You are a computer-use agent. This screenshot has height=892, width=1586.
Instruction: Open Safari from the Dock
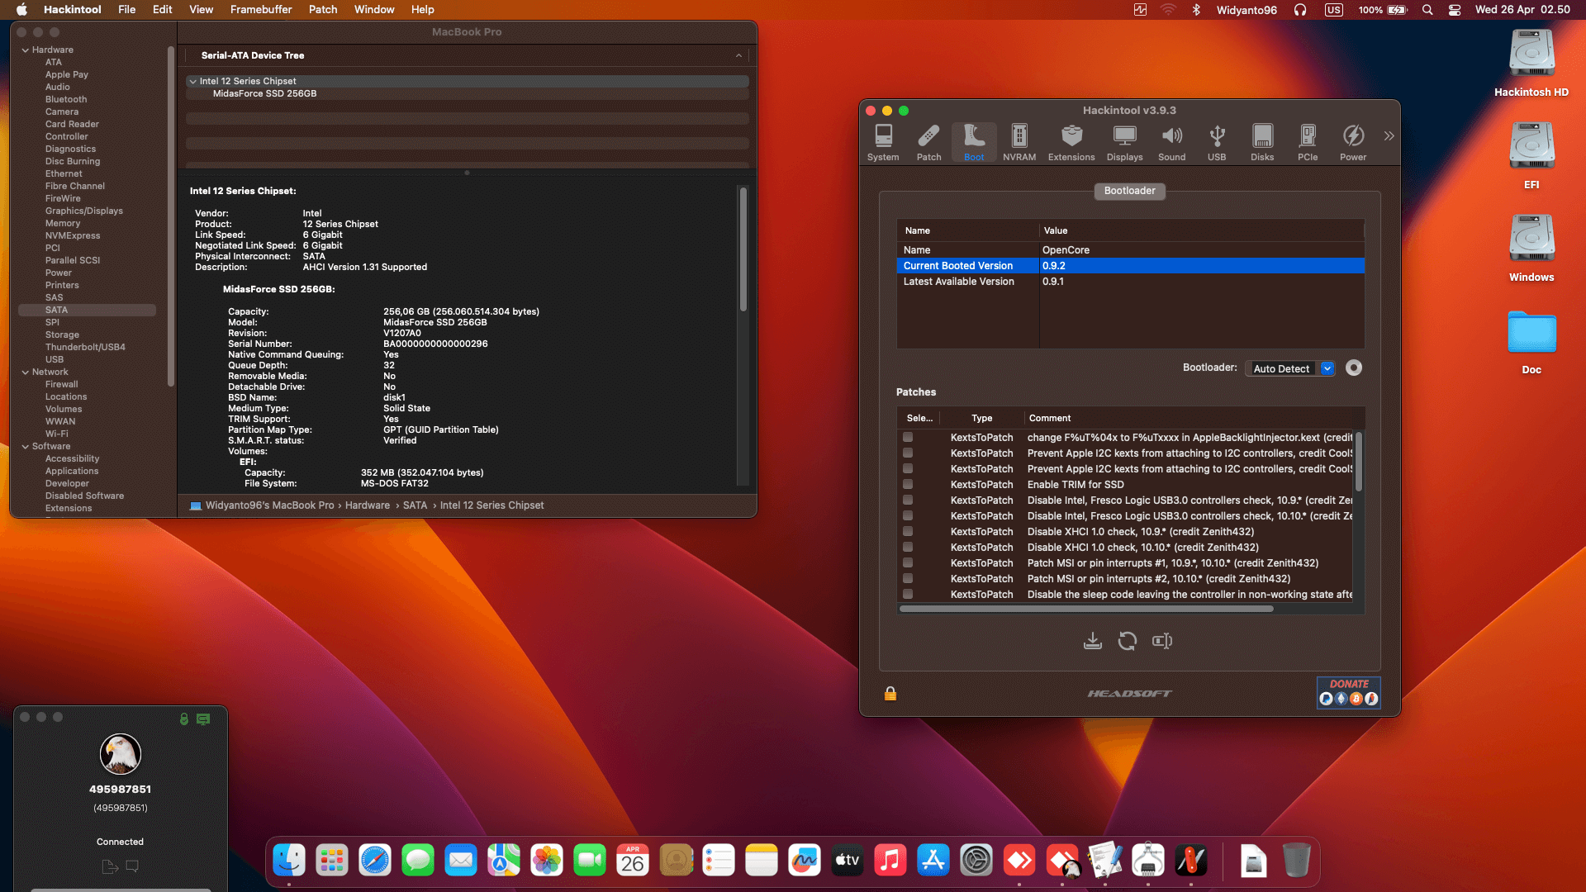375,861
